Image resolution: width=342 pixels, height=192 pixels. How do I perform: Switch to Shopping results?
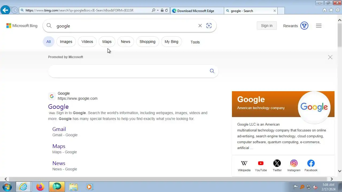point(147,42)
